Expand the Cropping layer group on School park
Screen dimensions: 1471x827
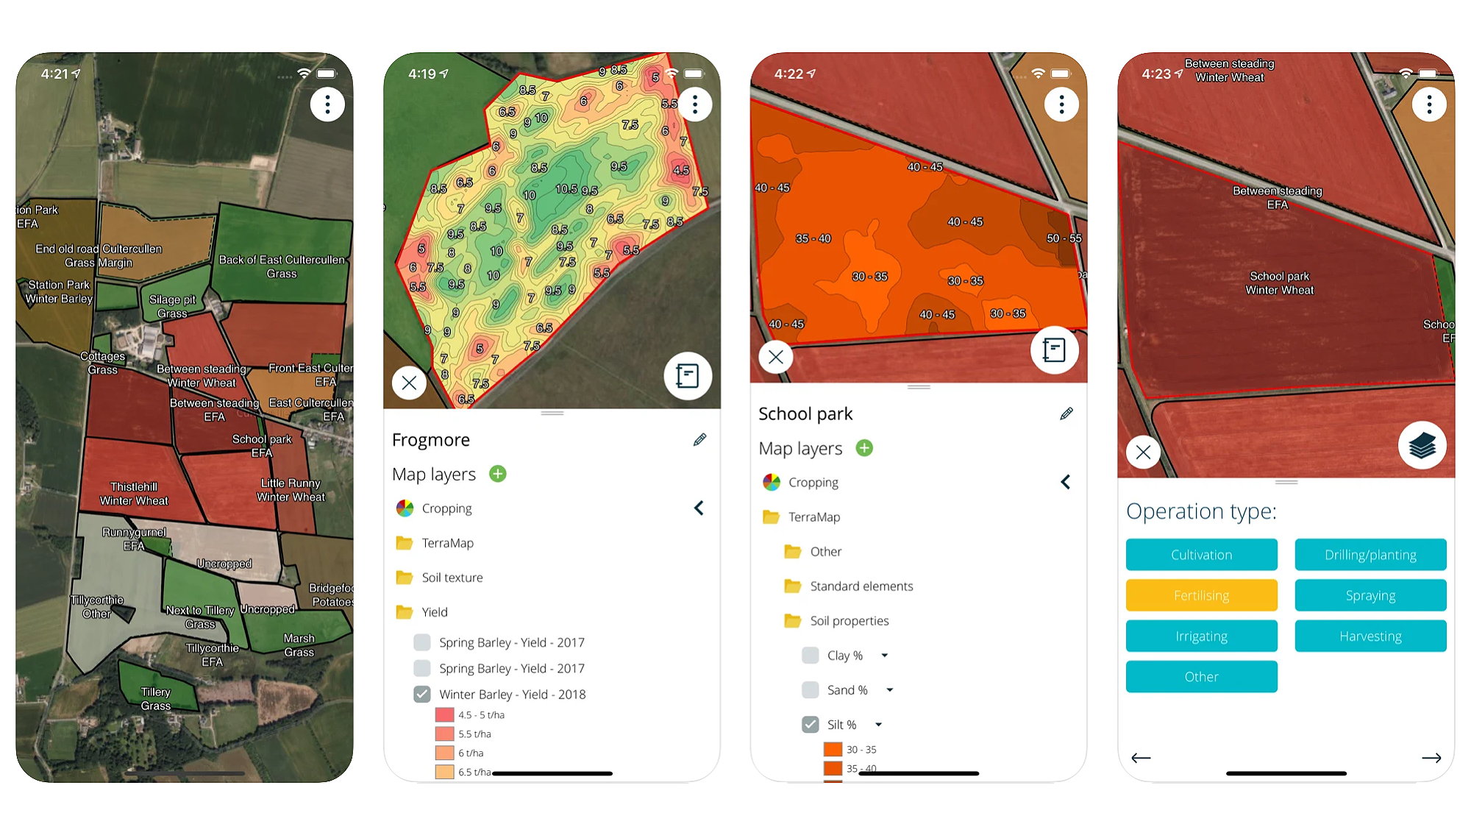[1065, 482]
